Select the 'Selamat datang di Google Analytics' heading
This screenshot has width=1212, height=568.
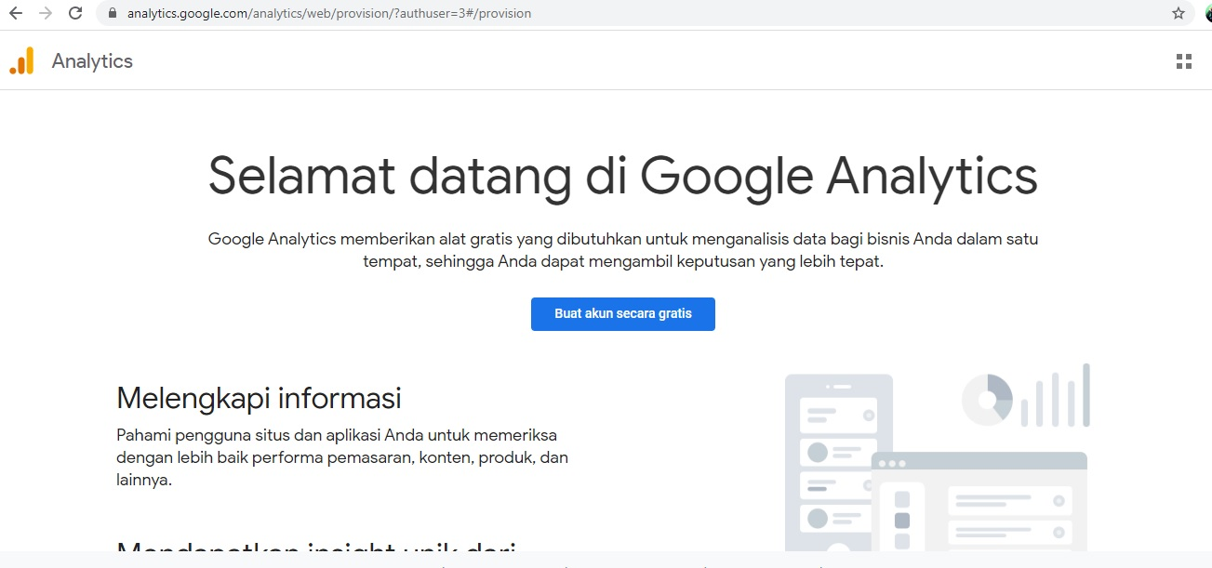(622, 176)
